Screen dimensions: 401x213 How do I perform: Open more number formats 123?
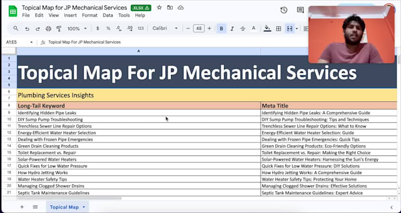coord(140,29)
